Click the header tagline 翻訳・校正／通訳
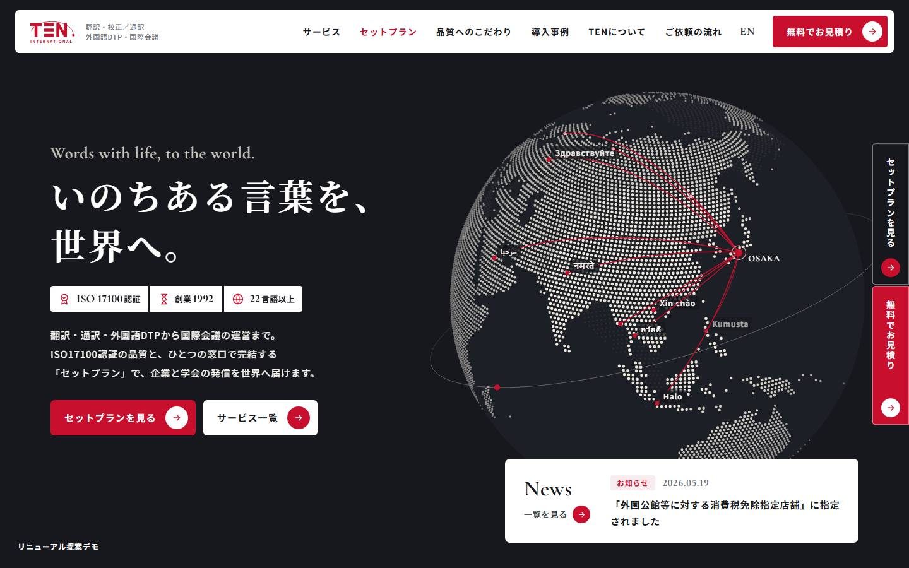 click(115, 27)
